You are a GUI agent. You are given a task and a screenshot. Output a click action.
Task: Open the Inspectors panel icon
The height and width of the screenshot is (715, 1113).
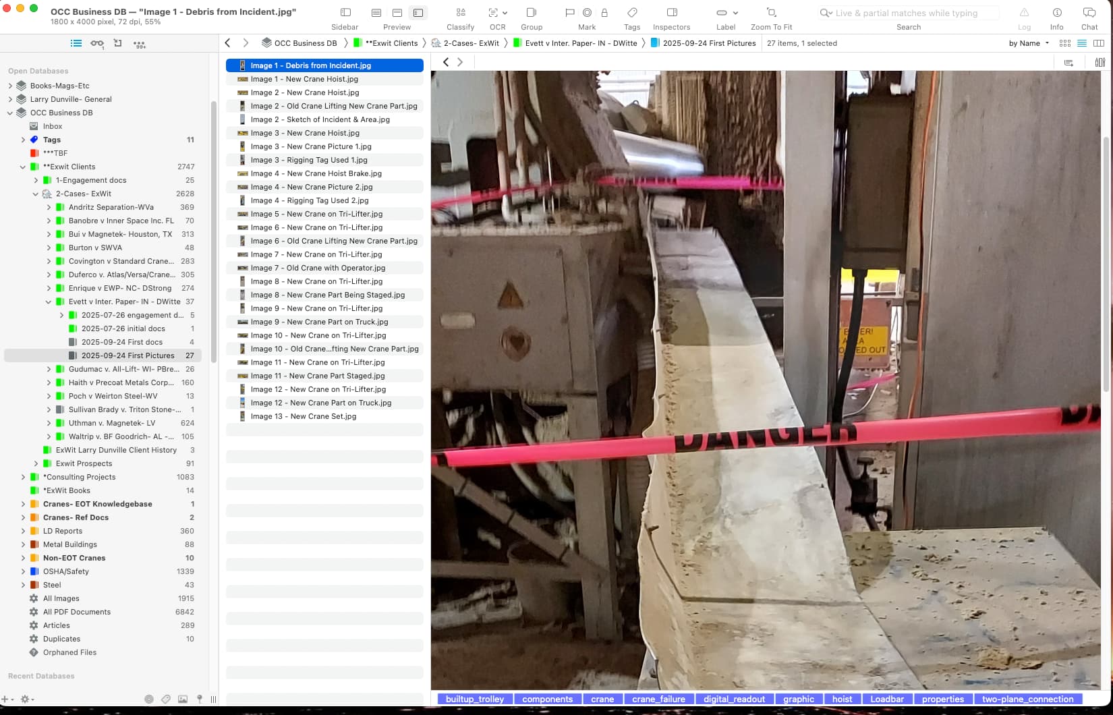[671, 13]
